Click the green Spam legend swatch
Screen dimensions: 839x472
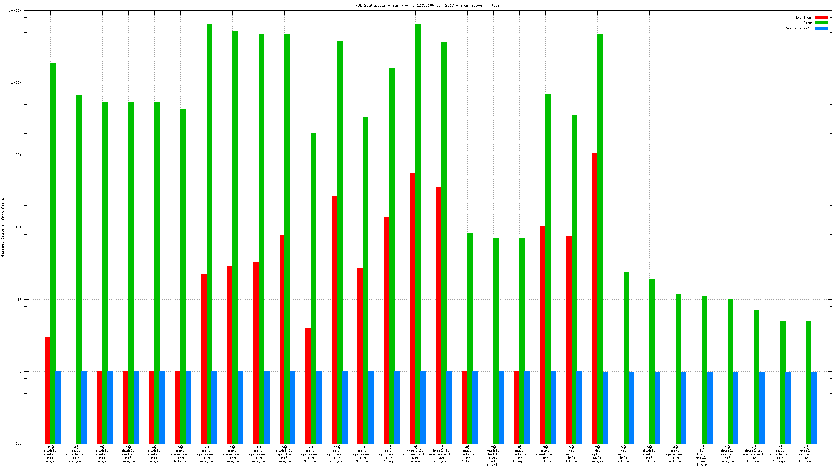[821, 23]
